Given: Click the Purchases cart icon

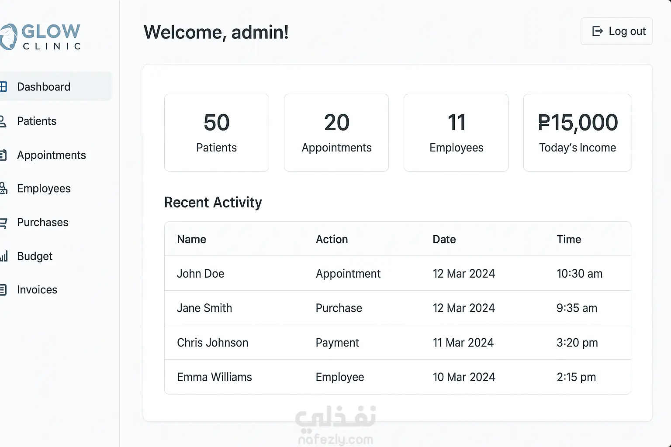Looking at the screenshot, I should click(x=3, y=223).
